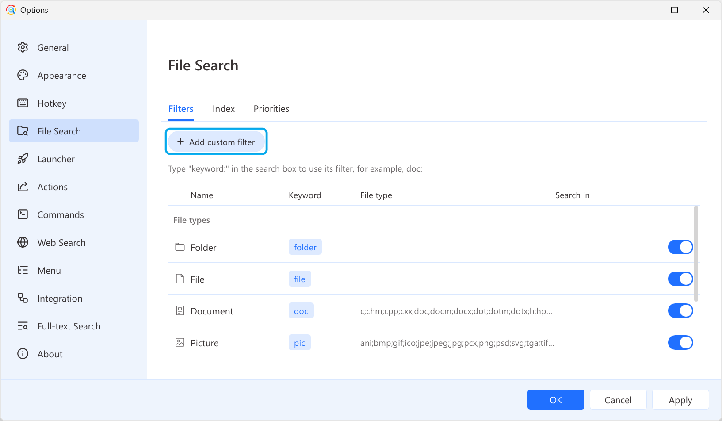Viewport: 722px width, 421px height.
Task: Click the Keyword column header
Action: coord(305,195)
